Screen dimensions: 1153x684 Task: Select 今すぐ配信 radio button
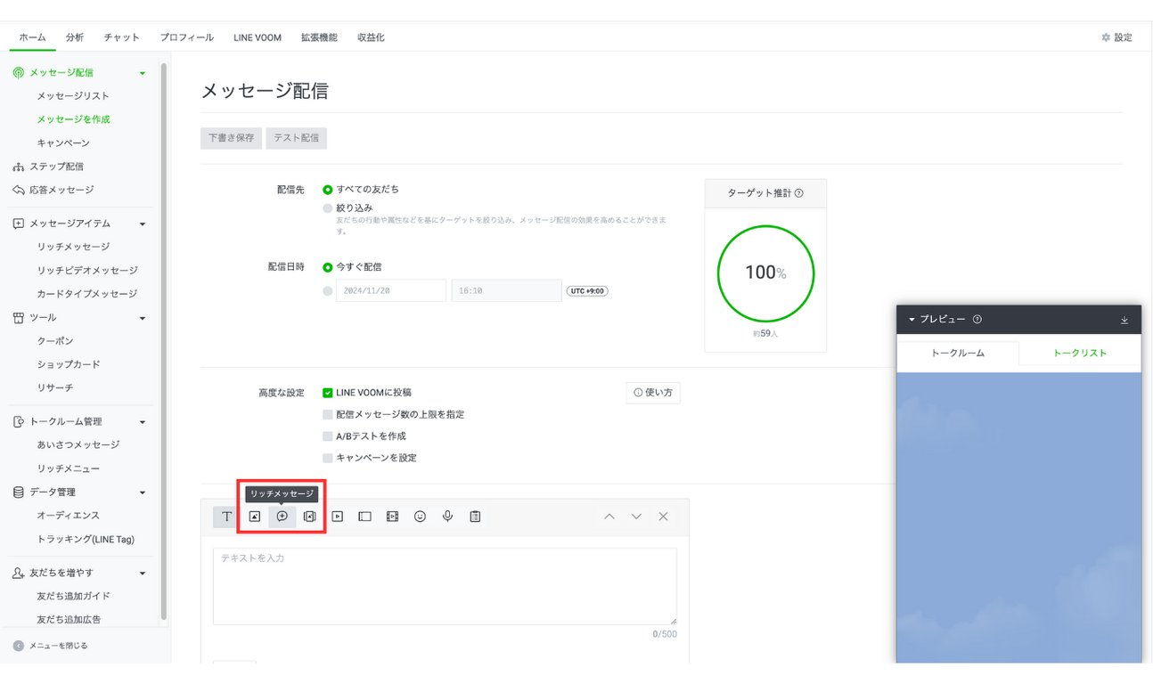click(328, 267)
